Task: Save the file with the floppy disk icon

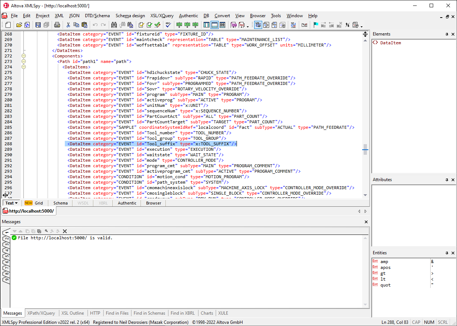Action: tap(38, 25)
